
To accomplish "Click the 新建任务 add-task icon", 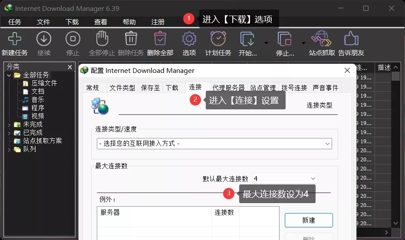I will pos(15,39).
